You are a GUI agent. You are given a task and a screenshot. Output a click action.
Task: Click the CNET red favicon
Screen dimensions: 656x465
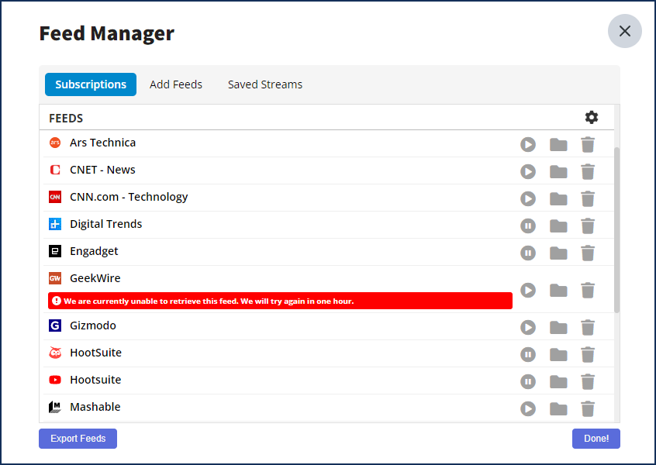[x=55, y=170]
